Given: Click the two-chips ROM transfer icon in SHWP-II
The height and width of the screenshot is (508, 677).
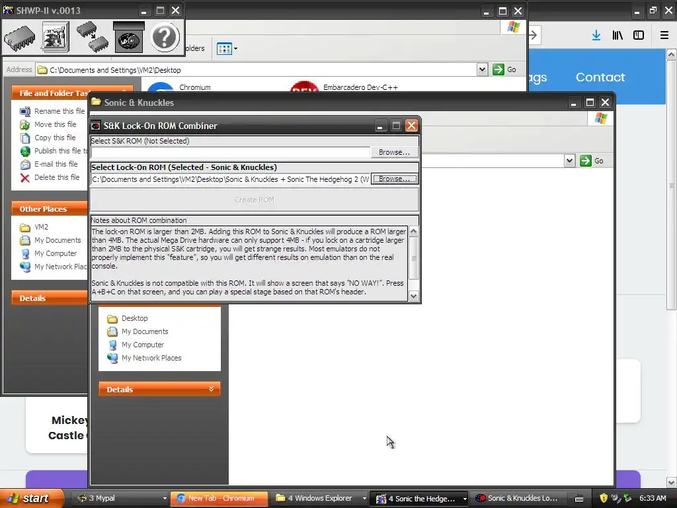Looking at the screenshot, I should point(92,38).
